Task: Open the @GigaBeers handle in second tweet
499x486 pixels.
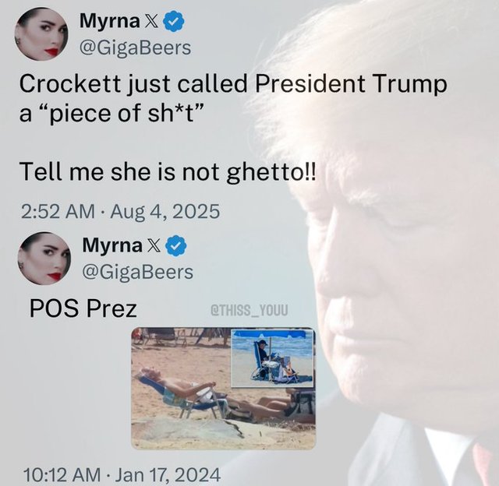Action: point(138,272)
